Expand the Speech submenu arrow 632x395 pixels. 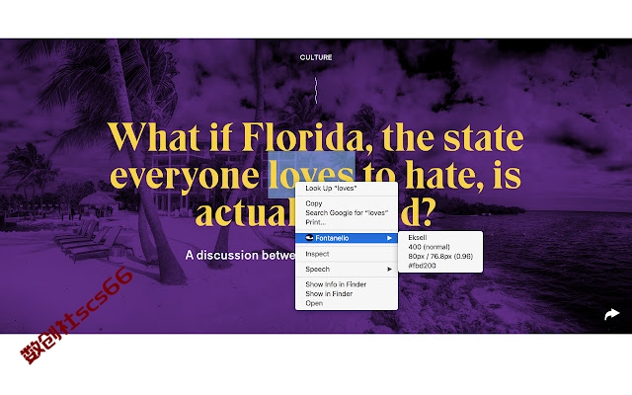[x=389, y=269]
